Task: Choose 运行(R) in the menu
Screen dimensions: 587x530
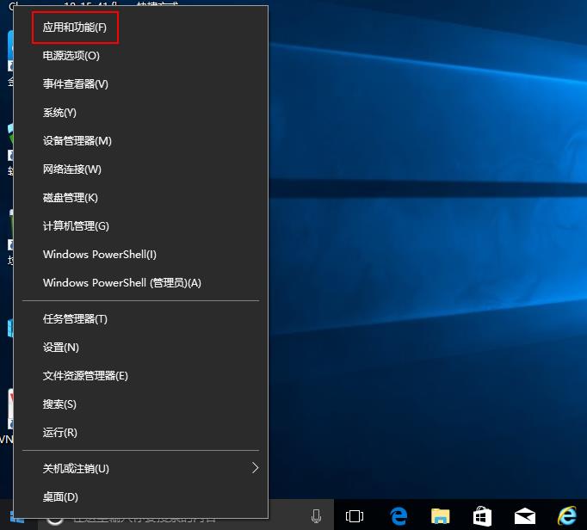Action: point(60,433)
